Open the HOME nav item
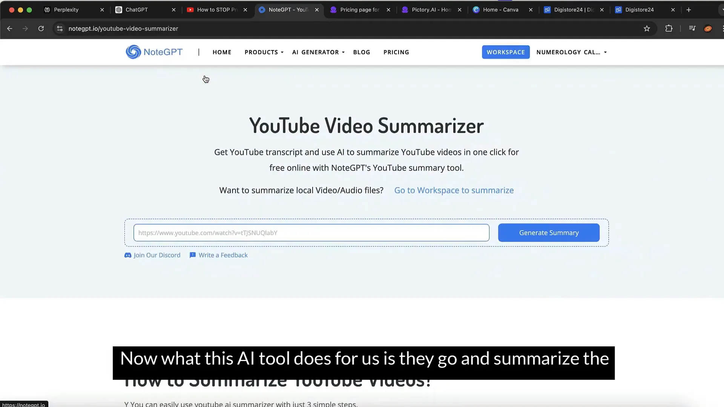Image resolution: width=724 pixels, height=407 pixels. pyautogui.click(x=222, y=52)
